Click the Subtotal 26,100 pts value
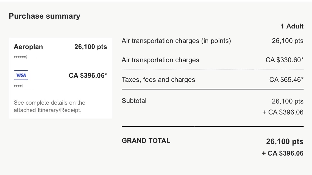Screen dimensions: 312x175 (287, 101)
